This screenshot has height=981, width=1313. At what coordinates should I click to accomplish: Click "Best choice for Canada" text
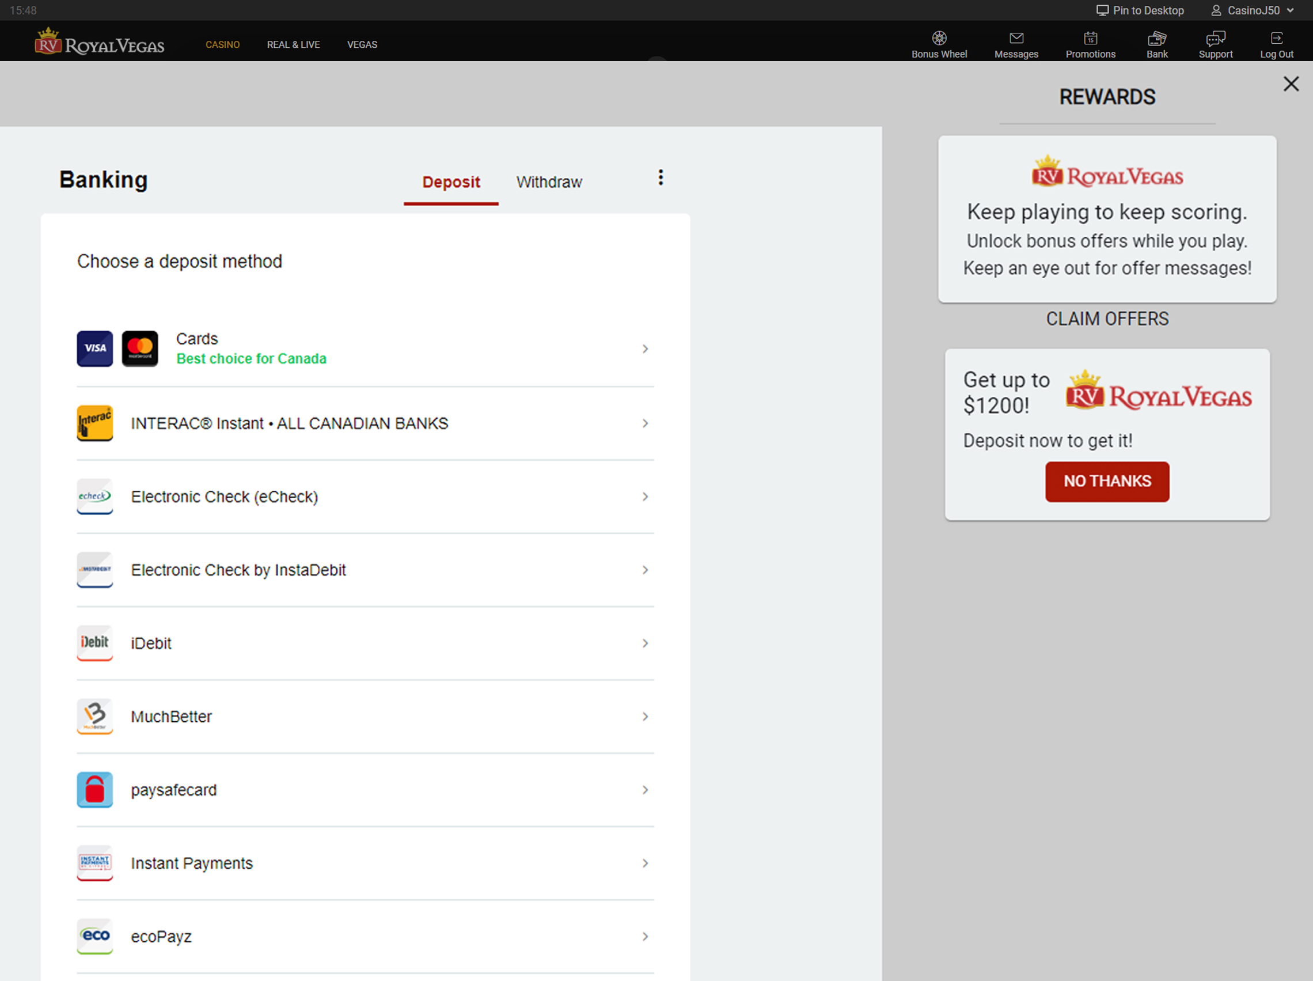coord(251,359)
